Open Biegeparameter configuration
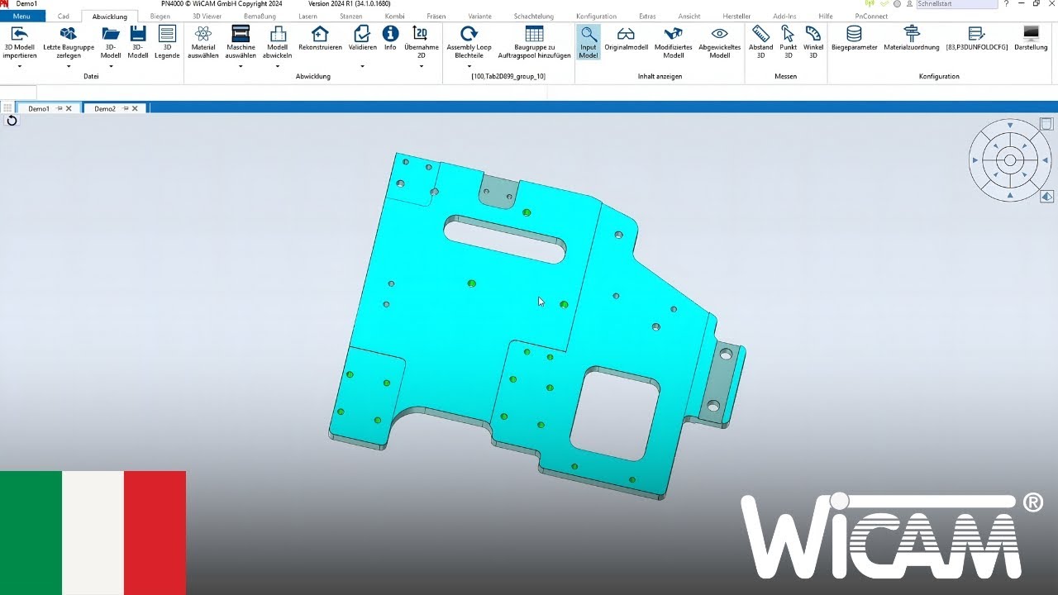Screen dimensions: 1058x595 854,38
